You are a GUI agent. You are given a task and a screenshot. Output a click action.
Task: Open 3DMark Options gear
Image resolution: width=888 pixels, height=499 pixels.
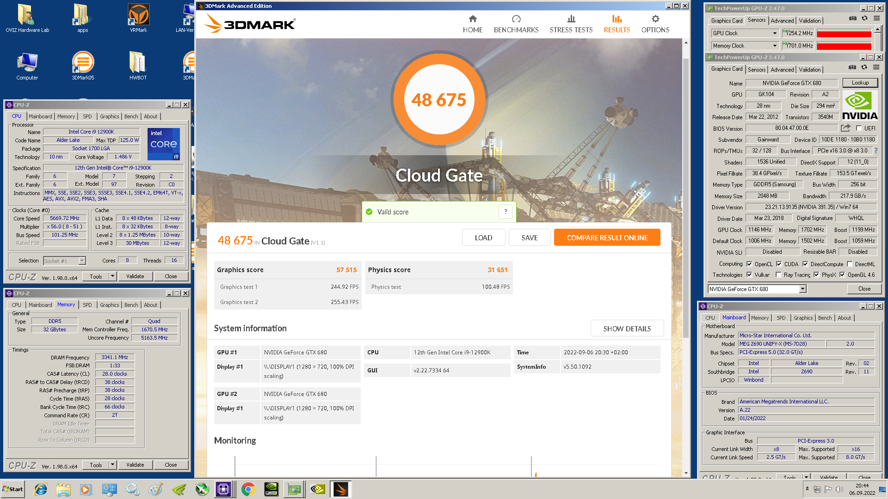coord(655,24)
